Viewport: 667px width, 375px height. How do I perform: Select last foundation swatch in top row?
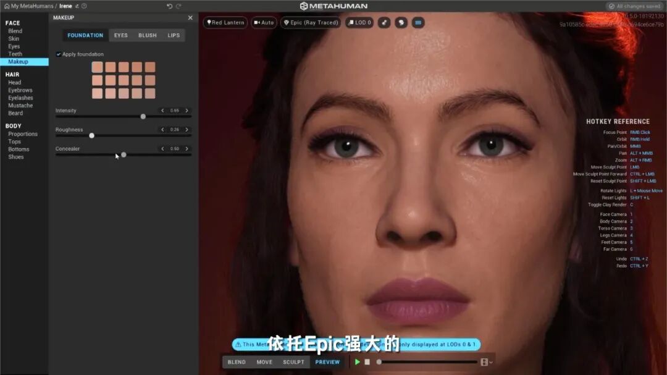pyautogui.click(x=150, y=67)
